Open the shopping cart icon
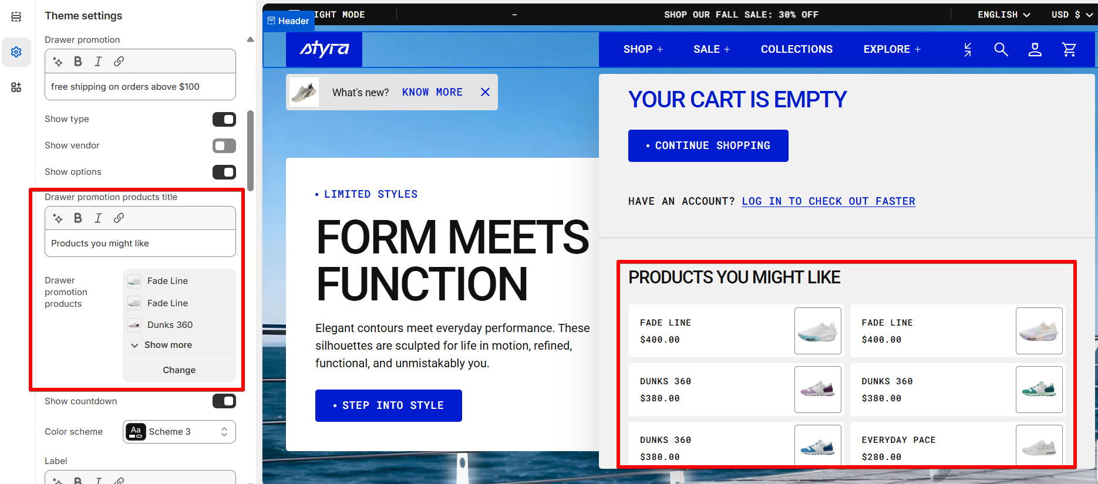Viewport: 1098px width, 484px height. (x=1069, y=50)
